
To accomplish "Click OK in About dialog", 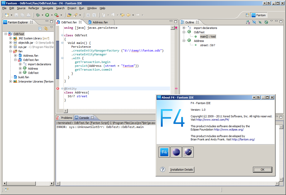I will pyautogui.click(x=262, y=170).
